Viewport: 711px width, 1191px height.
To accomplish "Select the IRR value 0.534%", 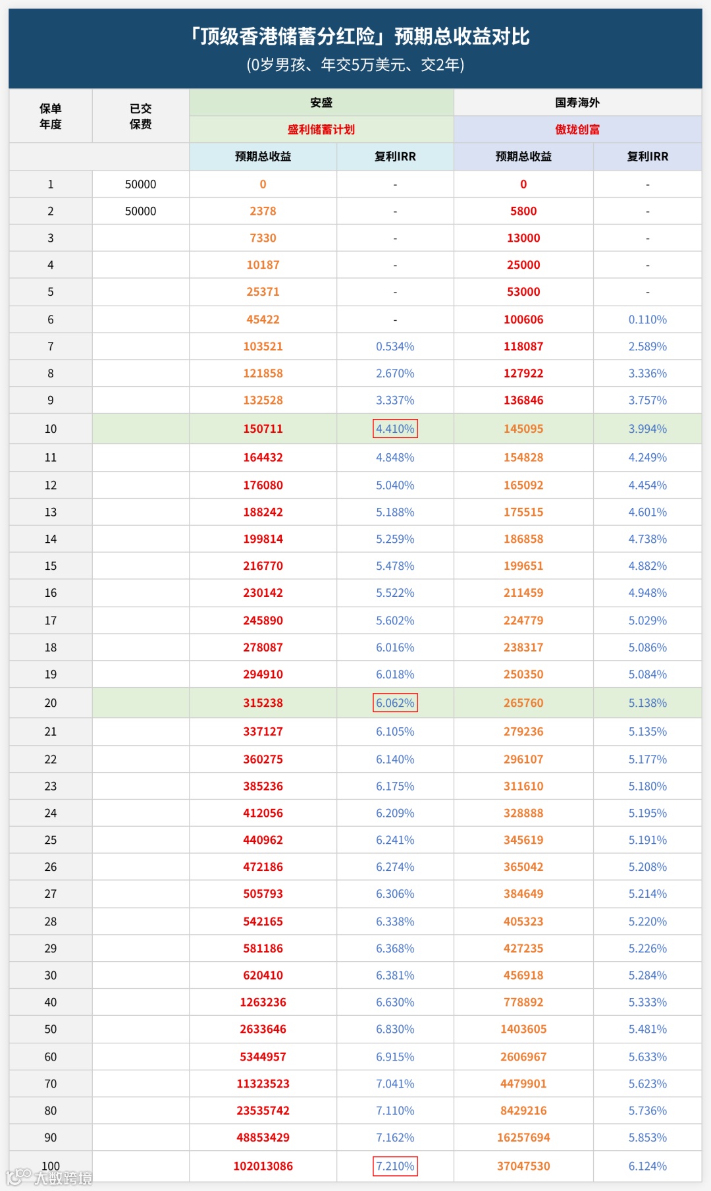I will [395, 347].
